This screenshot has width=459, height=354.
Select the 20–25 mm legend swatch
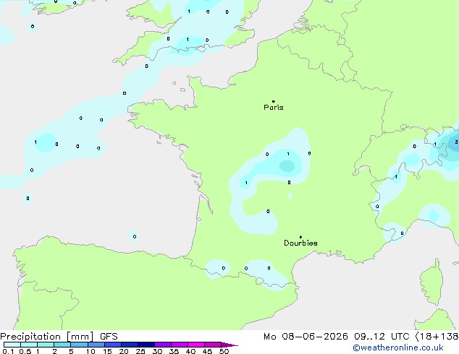(129, 345)
